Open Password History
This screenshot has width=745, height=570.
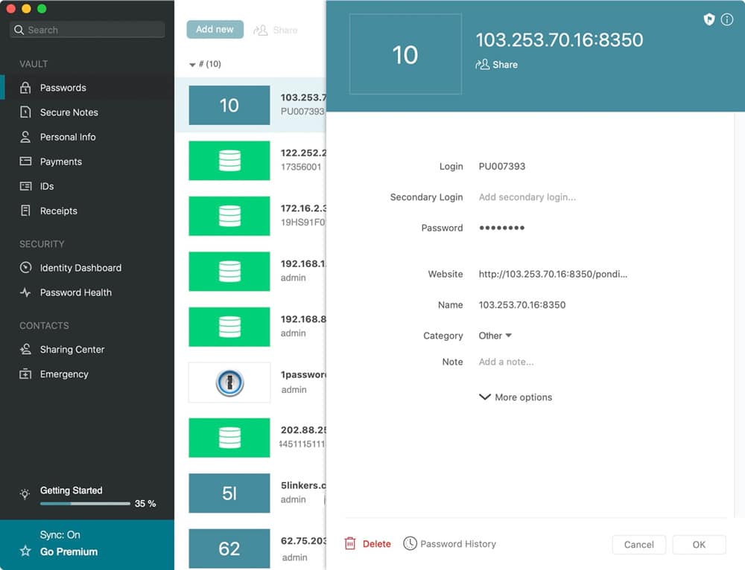coord(449,544)
